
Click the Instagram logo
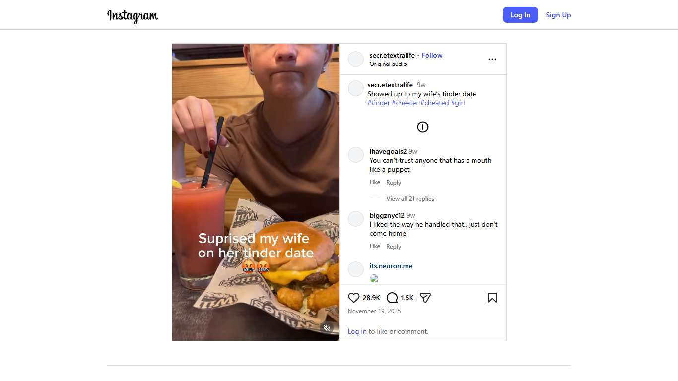click(133, 16)
